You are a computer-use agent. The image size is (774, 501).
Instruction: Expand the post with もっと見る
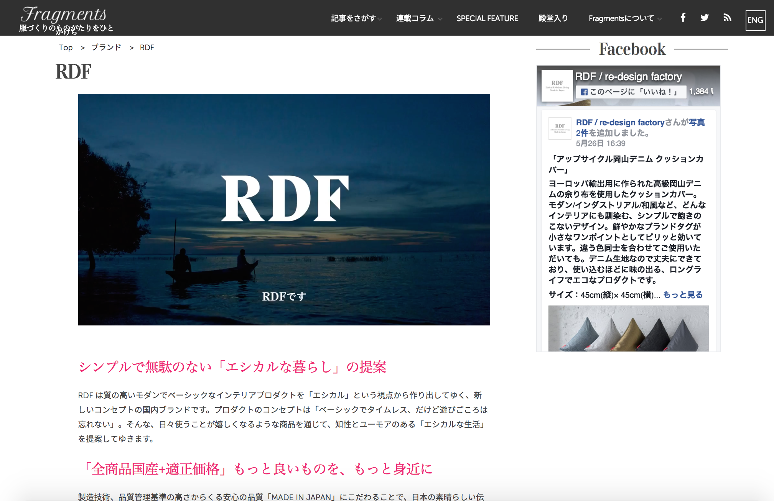pyautogui.click(x=683, y=295)
